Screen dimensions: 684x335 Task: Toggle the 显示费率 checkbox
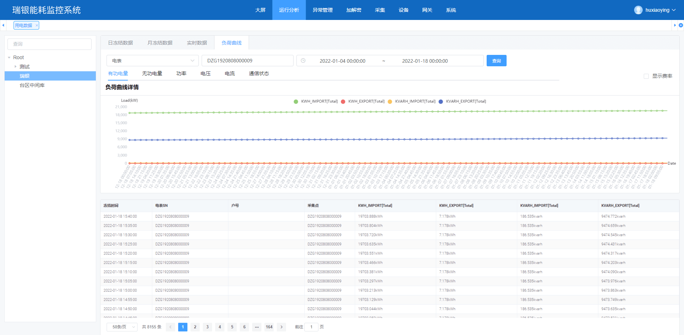tap(646, 76)
